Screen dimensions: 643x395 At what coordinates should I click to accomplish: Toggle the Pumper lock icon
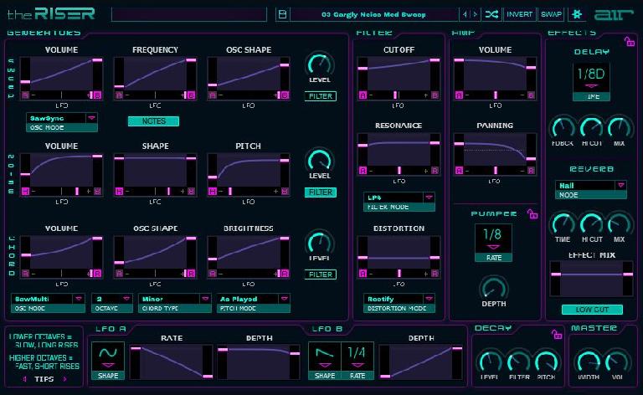click(x=532, y=214)
